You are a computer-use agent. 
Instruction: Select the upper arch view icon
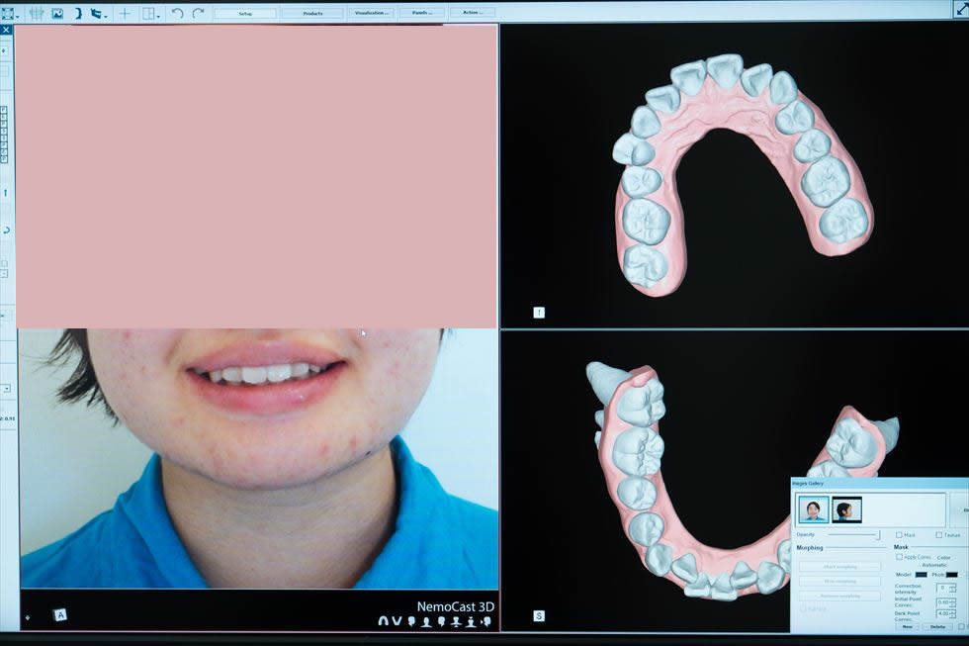click(x=383, y=620)
